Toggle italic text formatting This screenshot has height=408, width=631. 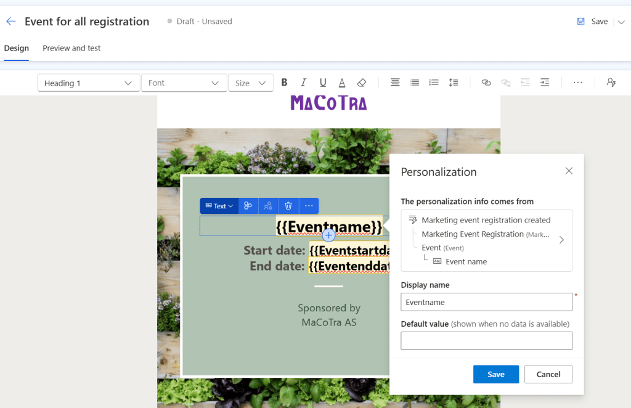point(303,83)
